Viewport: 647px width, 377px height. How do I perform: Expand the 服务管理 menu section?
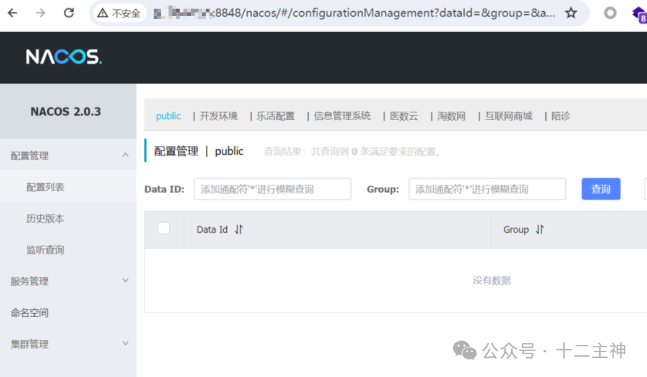coord(68,281)
